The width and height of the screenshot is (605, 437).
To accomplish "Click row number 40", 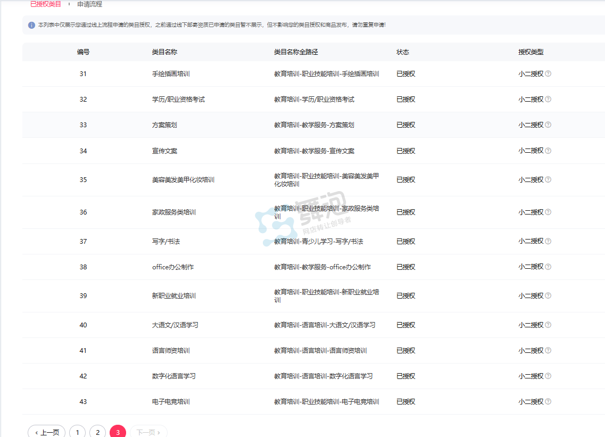I will coord(84,325).
